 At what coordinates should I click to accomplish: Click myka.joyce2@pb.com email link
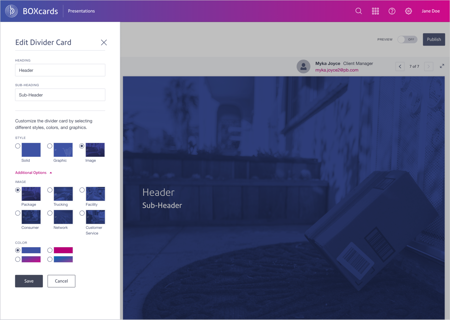tap(337, 70)
